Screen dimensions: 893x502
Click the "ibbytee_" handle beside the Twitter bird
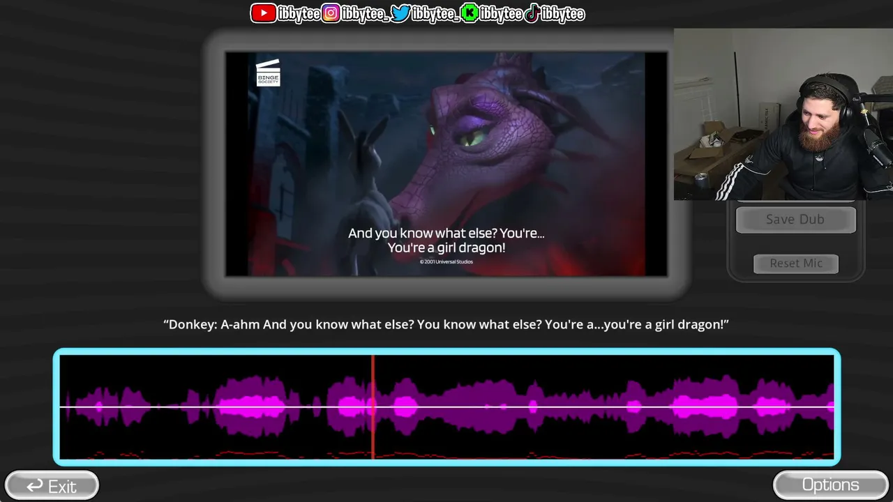(x=435, y=14)
